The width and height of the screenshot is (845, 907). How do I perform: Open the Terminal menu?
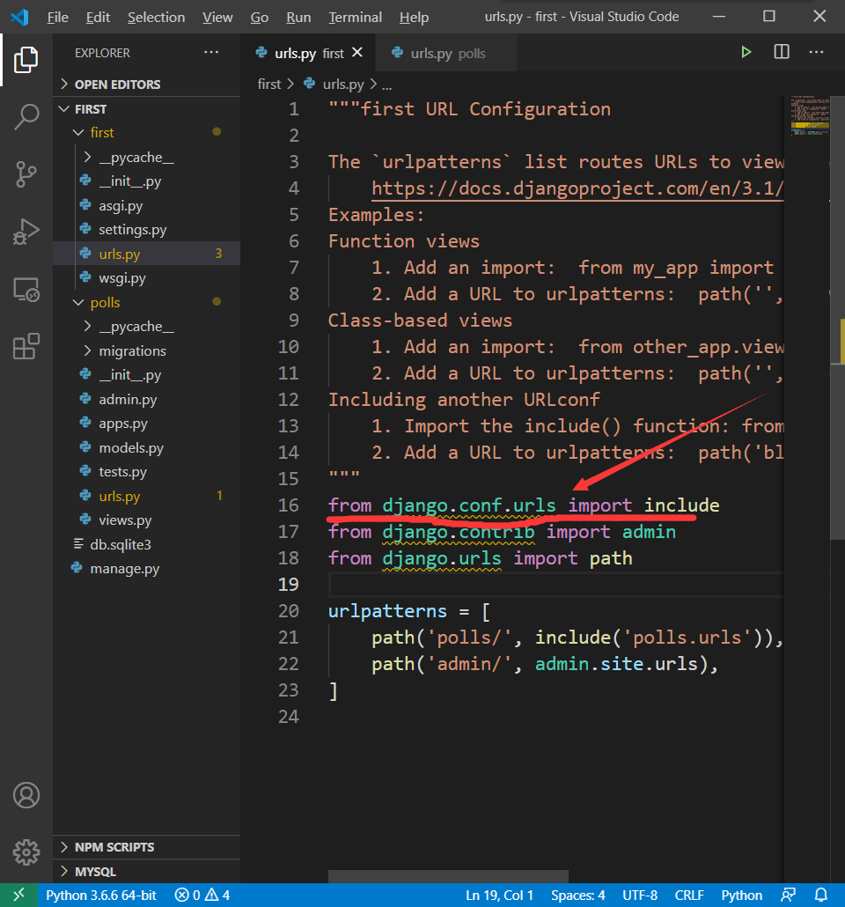pos(355,18)
